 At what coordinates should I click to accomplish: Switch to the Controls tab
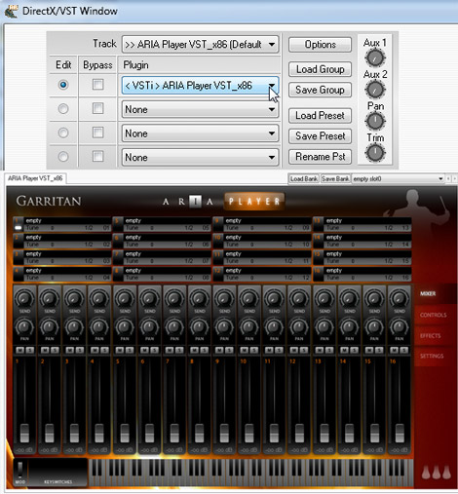(x=434, y=315)
